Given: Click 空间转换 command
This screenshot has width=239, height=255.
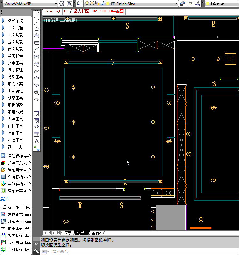Looking at the screenshot, I should [16, 184].
